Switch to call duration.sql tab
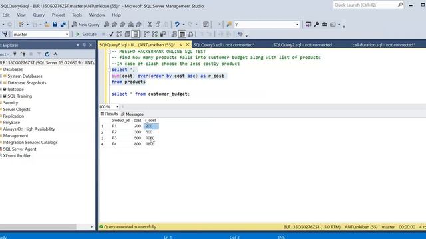This screenshot has height=239, width=426. coord(383,45)
